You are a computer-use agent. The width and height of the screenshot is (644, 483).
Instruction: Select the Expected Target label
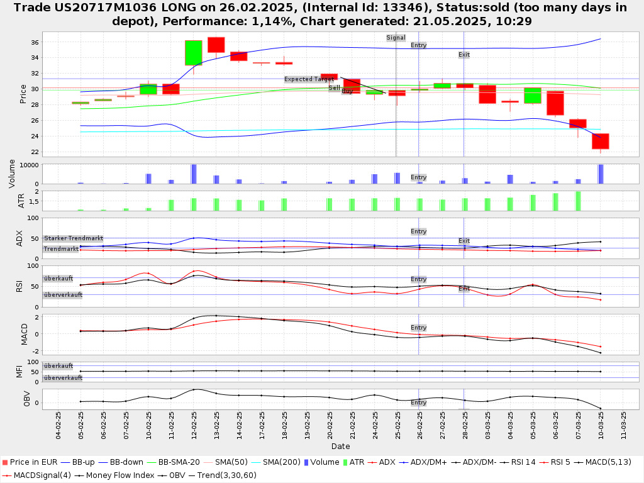click(x=309, y=79)
